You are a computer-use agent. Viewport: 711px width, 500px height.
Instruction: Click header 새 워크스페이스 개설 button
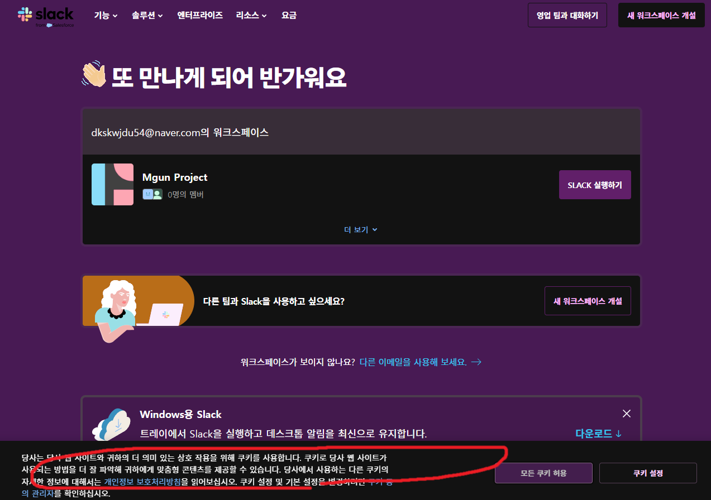tap(661, 15)
